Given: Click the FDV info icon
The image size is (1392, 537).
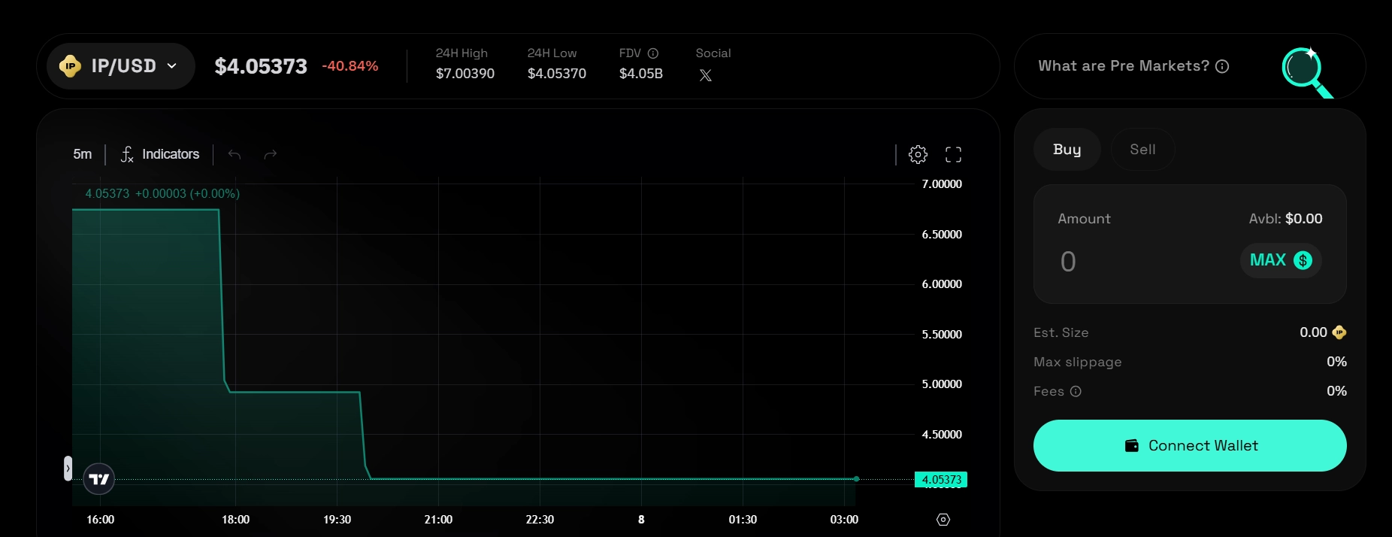Looking at the screenshot, I should coord(653,53).
